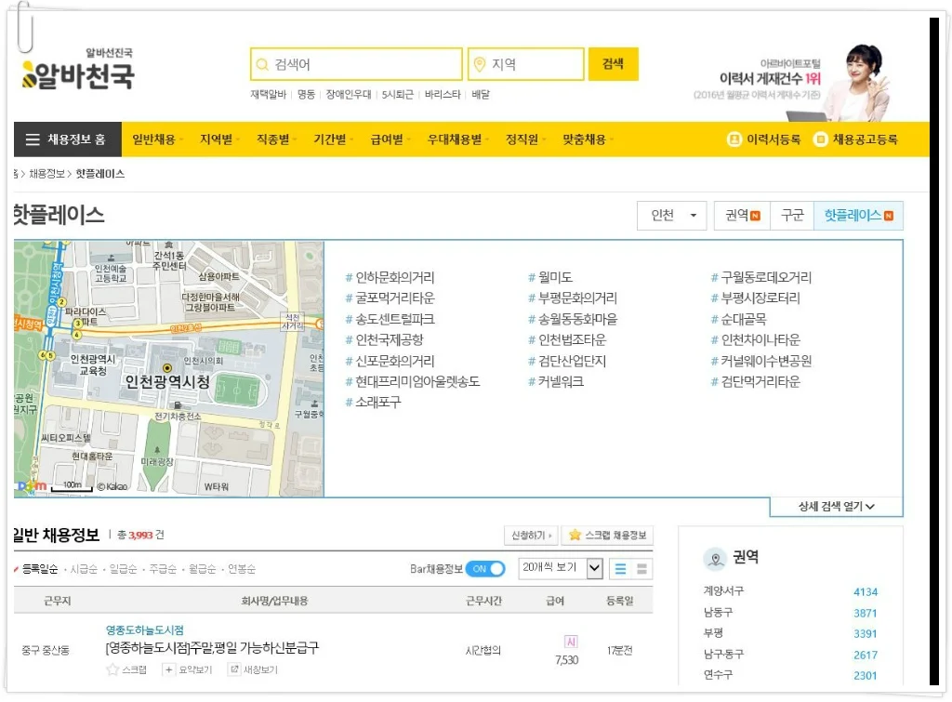Click the new-window icon for 새창보기
The width and height of the screenshot is (952, 702).
(233, 669)
